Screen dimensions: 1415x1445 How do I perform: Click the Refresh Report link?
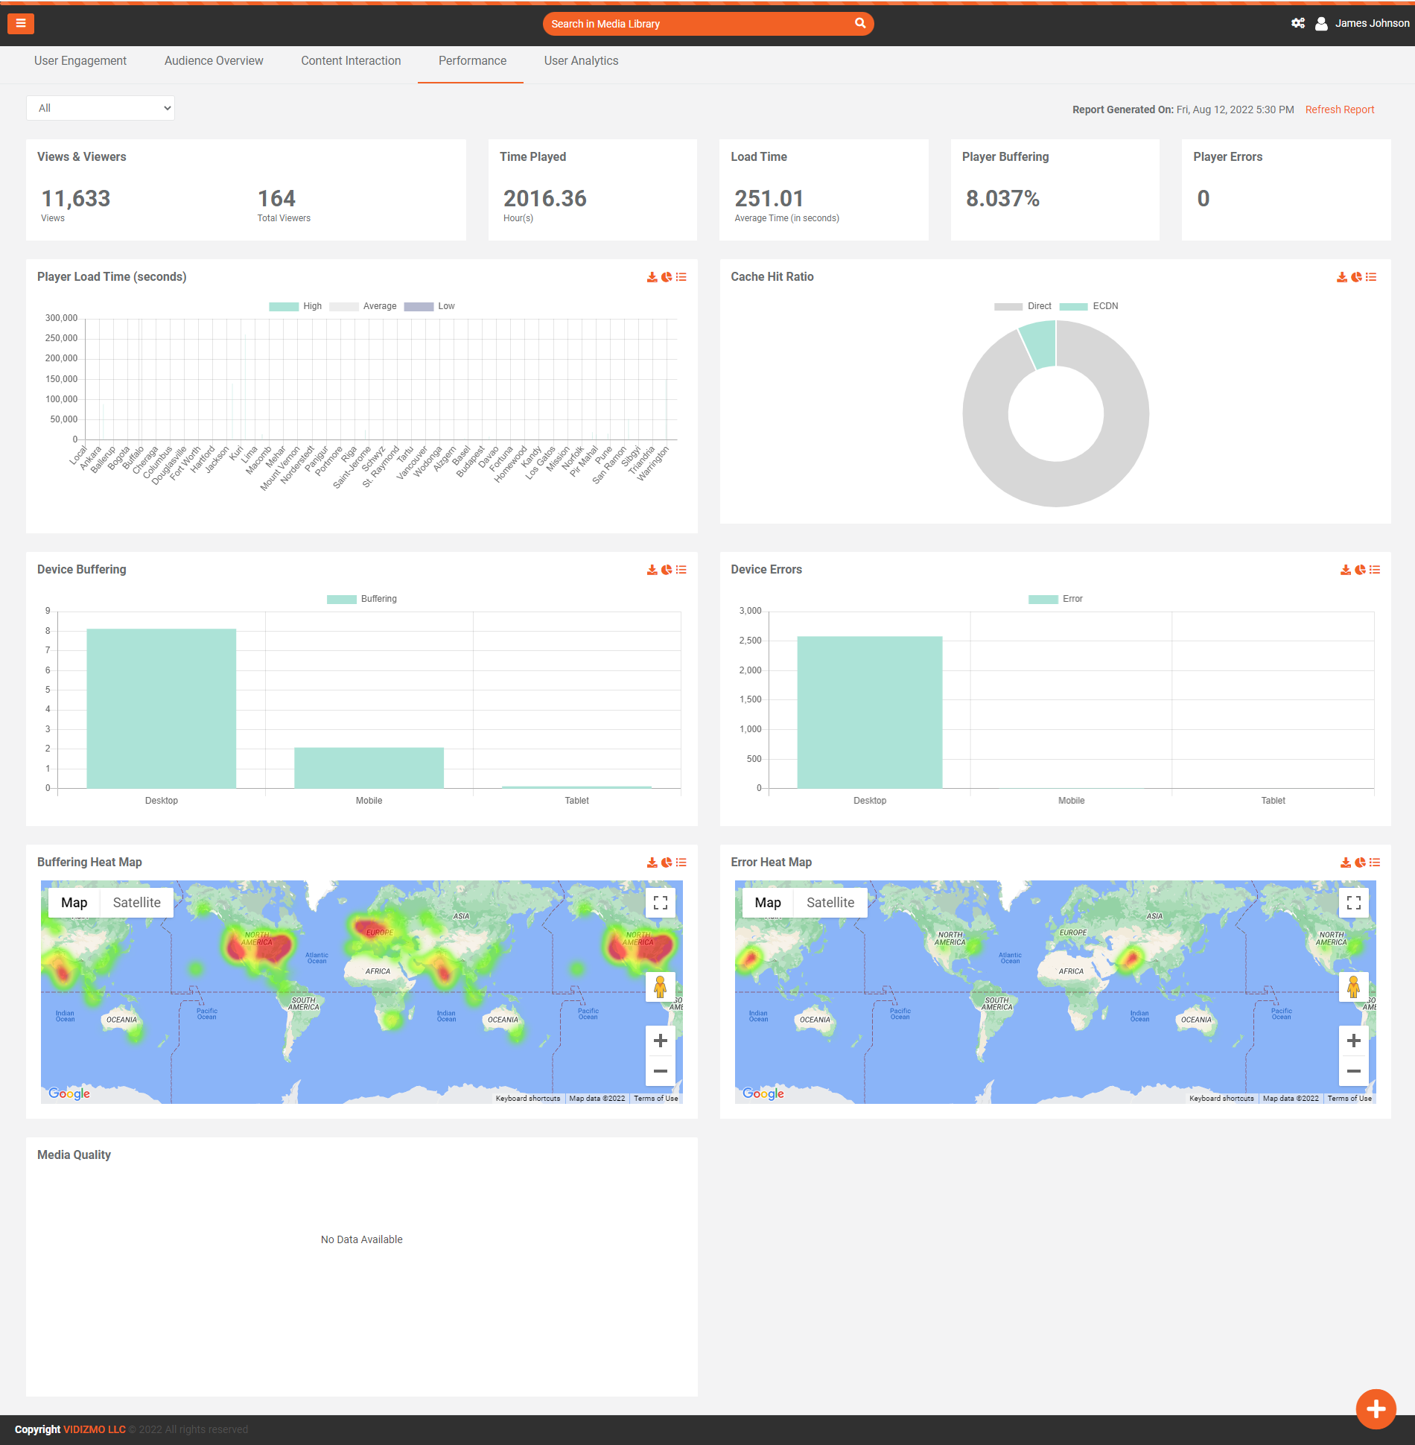(x=1339, y=109)
